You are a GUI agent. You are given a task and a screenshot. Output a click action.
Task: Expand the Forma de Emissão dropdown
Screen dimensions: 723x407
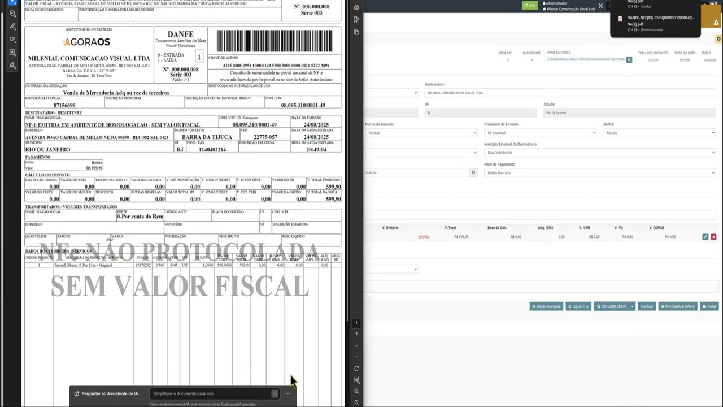[x=421, y=133]
